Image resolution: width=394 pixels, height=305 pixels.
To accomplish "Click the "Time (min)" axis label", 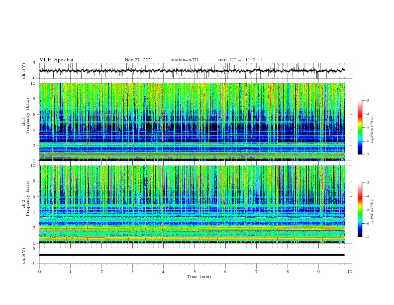I will tap(199, 277).
